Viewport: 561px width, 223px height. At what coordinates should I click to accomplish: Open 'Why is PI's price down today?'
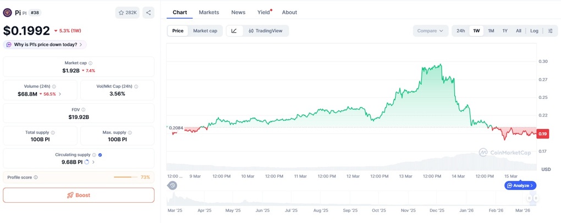[x=45, y=44]
